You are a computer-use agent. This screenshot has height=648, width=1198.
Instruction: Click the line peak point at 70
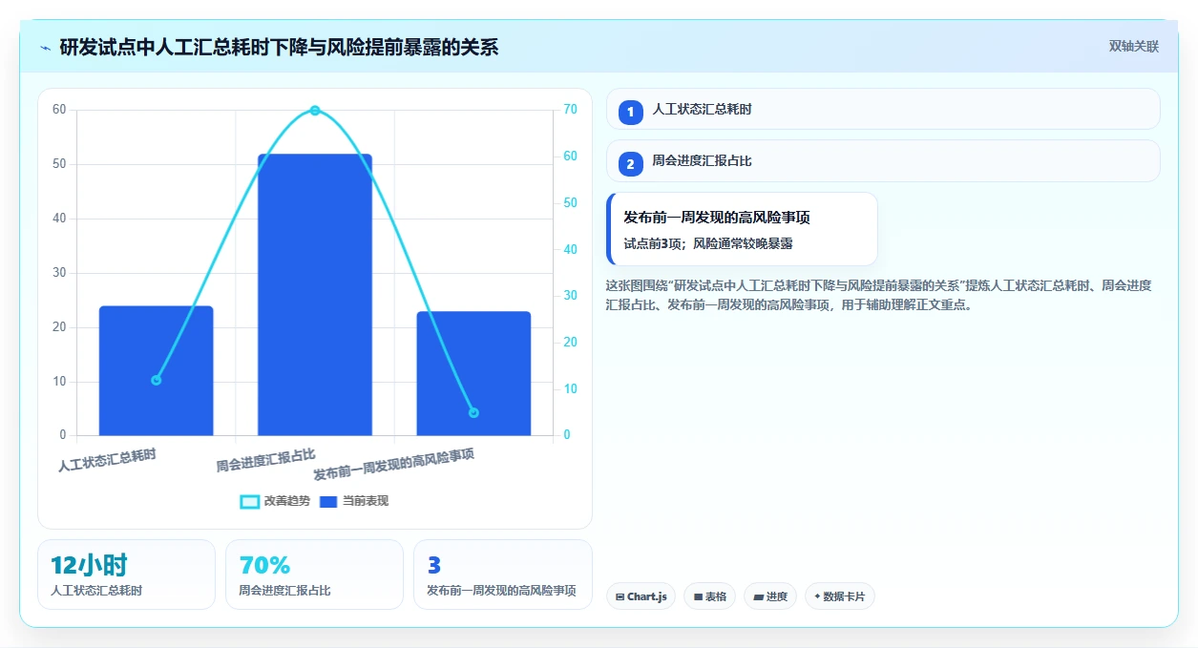point(315,111)
